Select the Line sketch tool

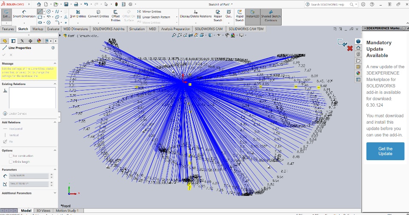[40, 11]
